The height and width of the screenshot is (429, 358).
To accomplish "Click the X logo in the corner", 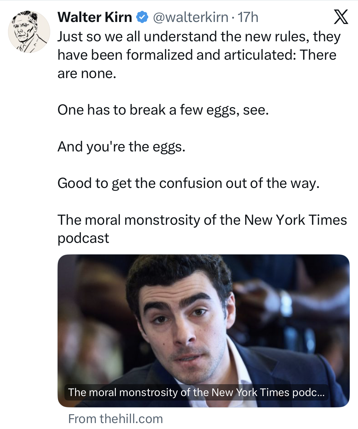I will (341, 17).
